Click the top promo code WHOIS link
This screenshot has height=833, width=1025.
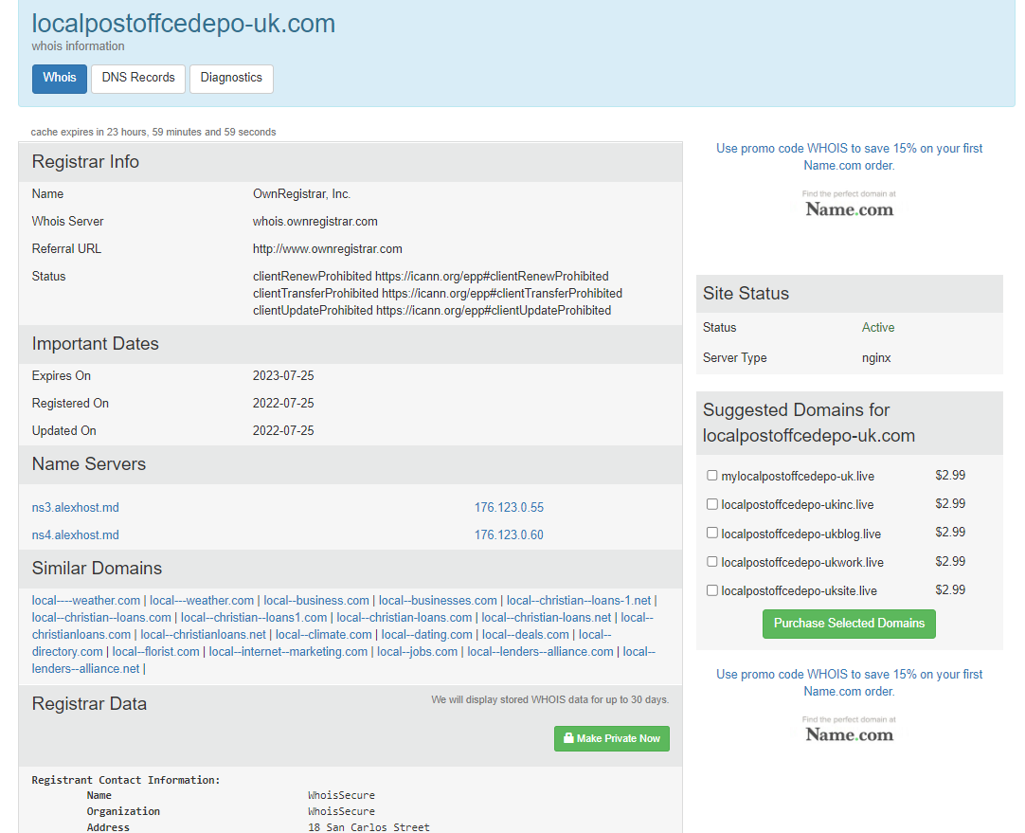[x=849, y=157]
